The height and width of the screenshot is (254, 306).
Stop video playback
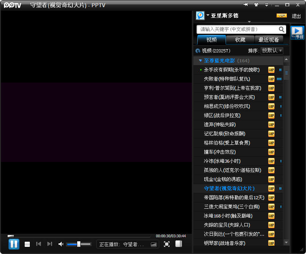click(x=27, y=244)
